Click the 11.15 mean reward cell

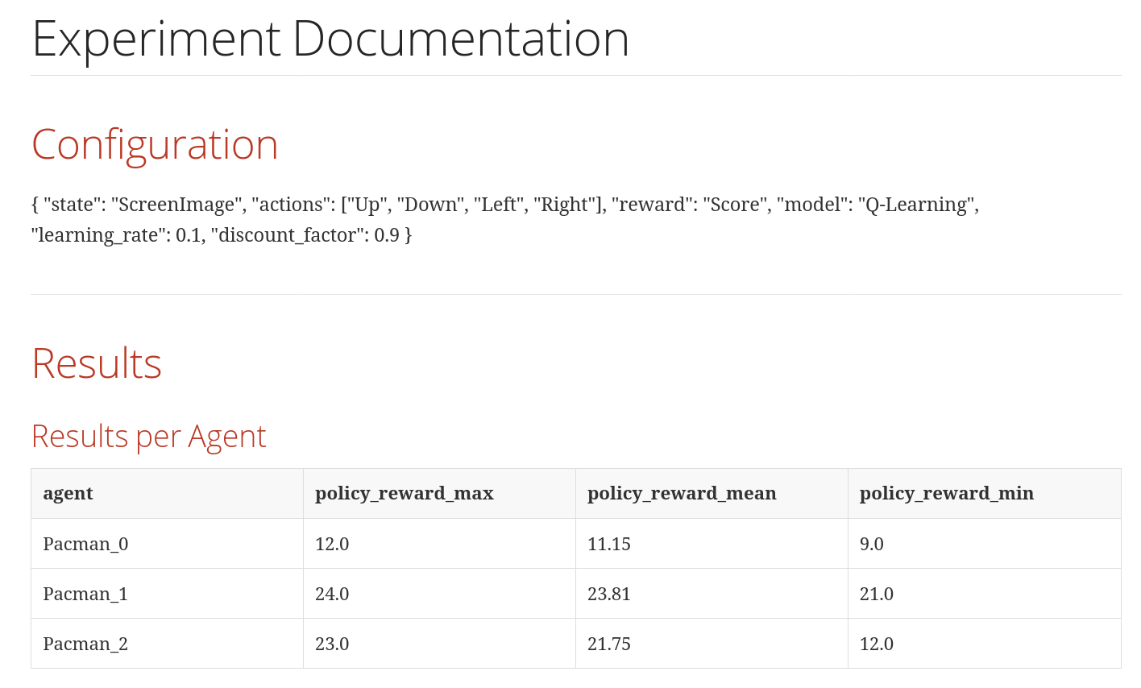click(x=609, y=544)
